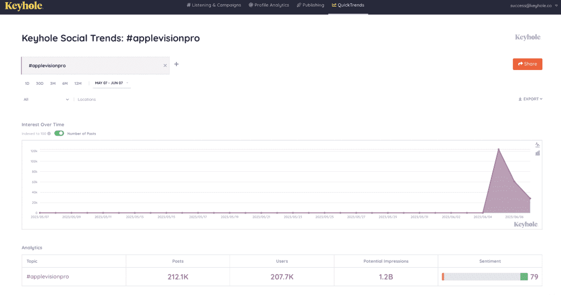The image size is (561, 295).
Task: Click the Topic column header
Action: click(x=32, y=261)
